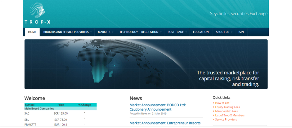Image resolution: width=292 pixels, height=128 pixels.
Task: Open the HOME tab
Action: pyautogui.click(x=32, y=32)
